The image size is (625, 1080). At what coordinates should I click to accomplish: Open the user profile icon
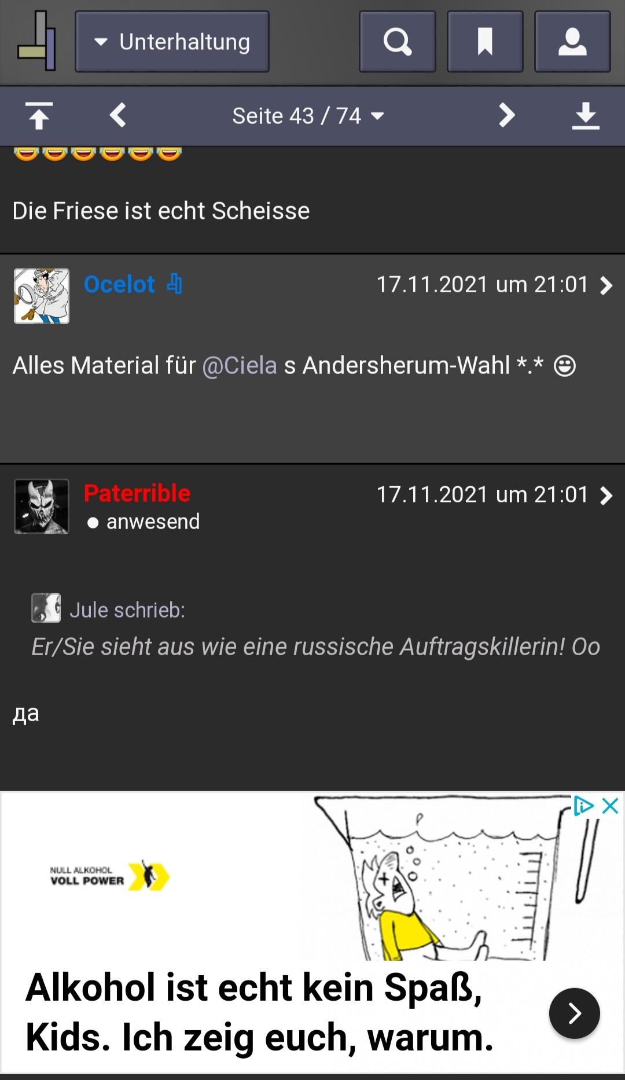(572, 42)
